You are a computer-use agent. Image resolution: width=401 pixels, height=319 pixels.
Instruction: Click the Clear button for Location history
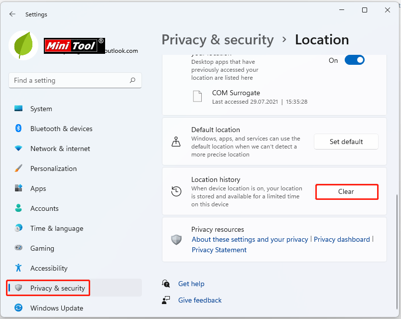tap(347, 191)
